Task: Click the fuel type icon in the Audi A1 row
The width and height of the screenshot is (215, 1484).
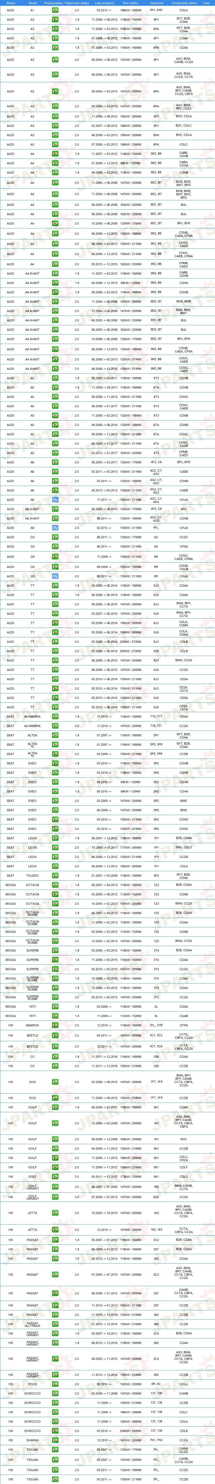Action: click(x=55, y=10)
